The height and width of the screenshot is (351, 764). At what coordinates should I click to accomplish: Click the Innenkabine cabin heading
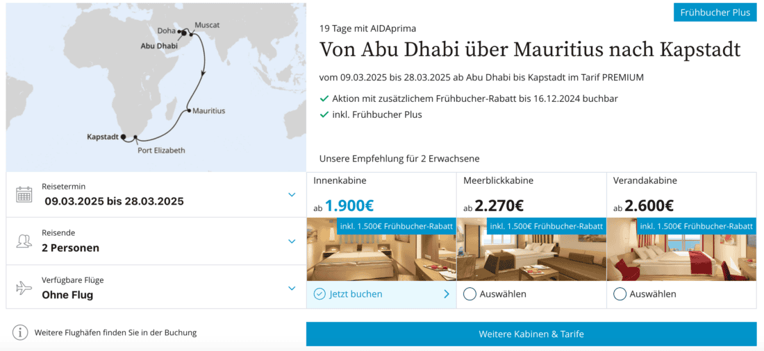[340, 181]
